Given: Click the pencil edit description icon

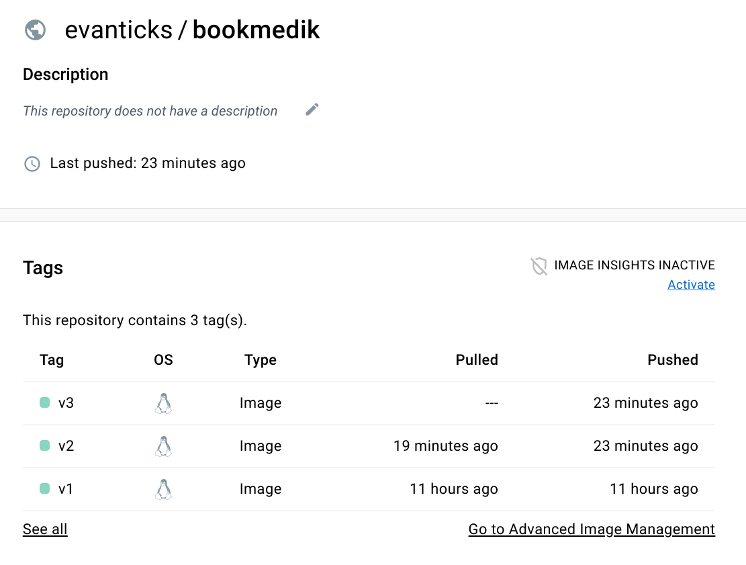Looking at the screenshot, I should tap(312, 110).
